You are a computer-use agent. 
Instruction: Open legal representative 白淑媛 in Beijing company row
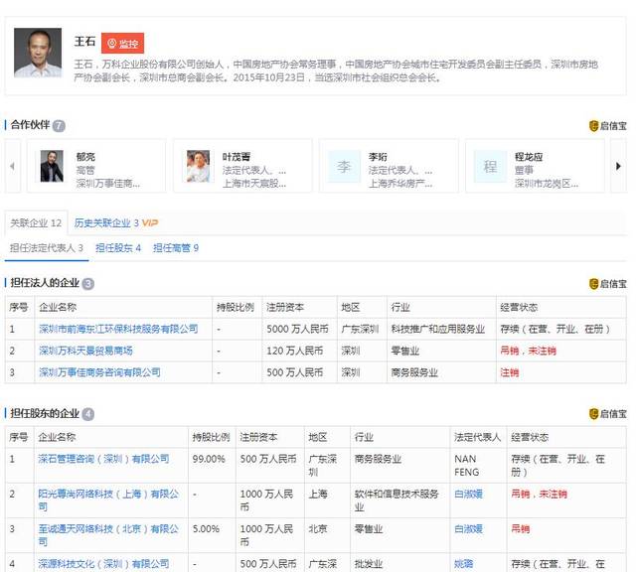click(468, 529)
